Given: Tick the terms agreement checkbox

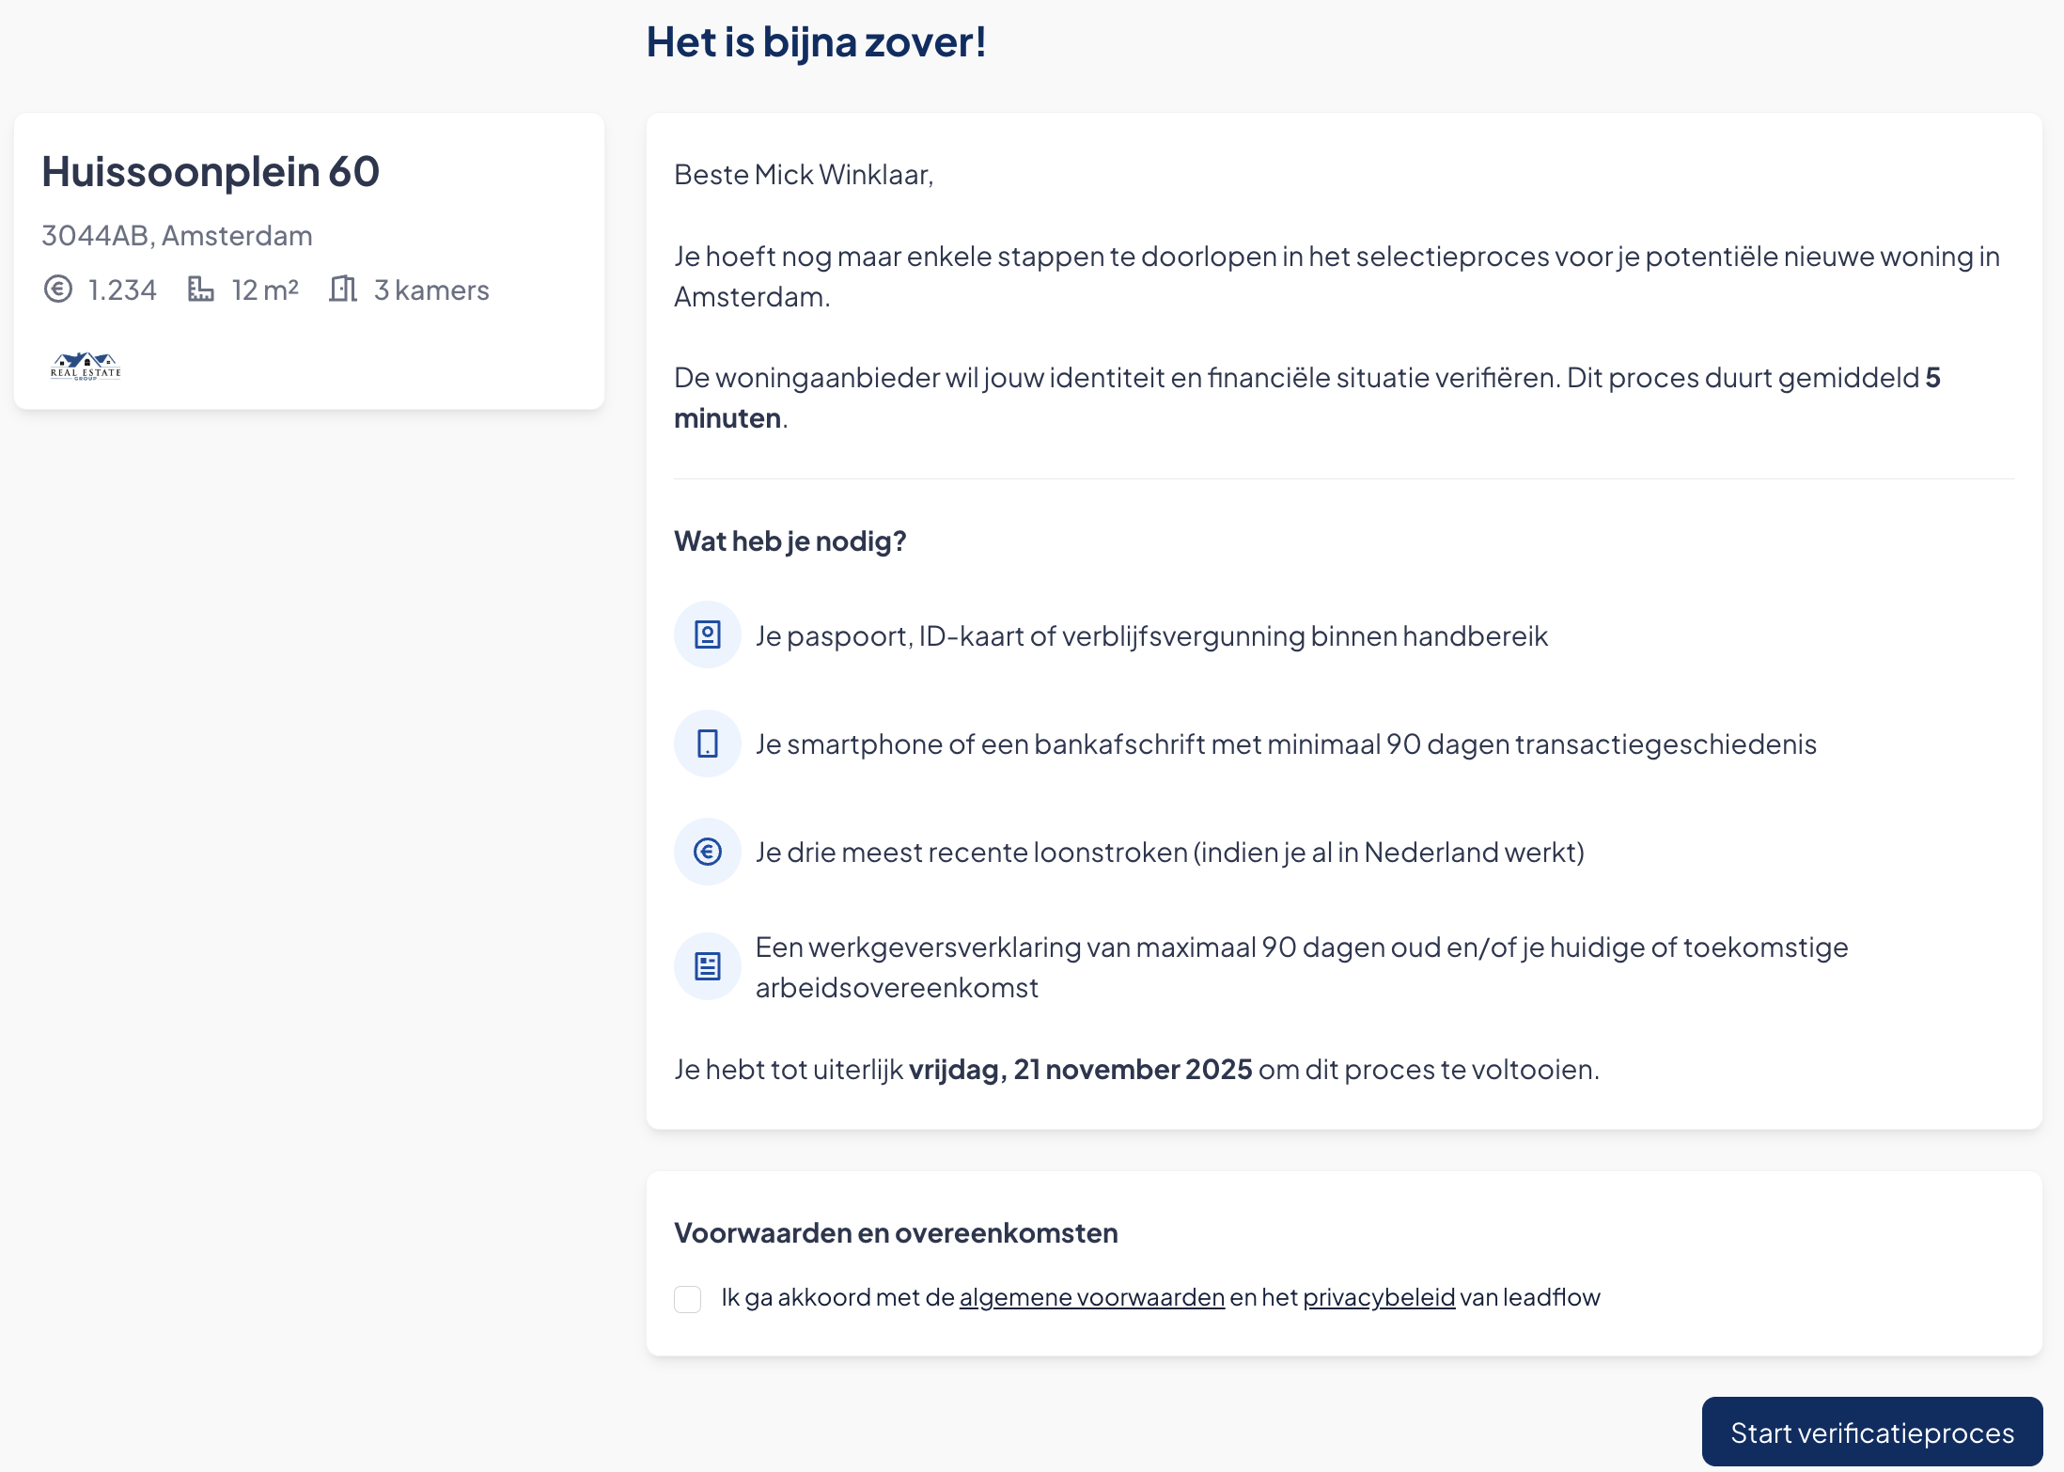Looking at the screenshot, I should click(x=688, y=1299).
